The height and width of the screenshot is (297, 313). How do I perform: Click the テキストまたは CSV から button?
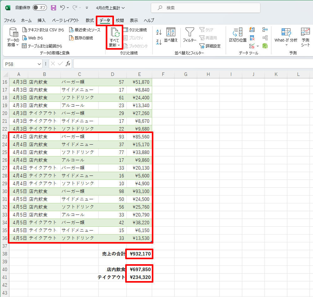tap(44, 30)
